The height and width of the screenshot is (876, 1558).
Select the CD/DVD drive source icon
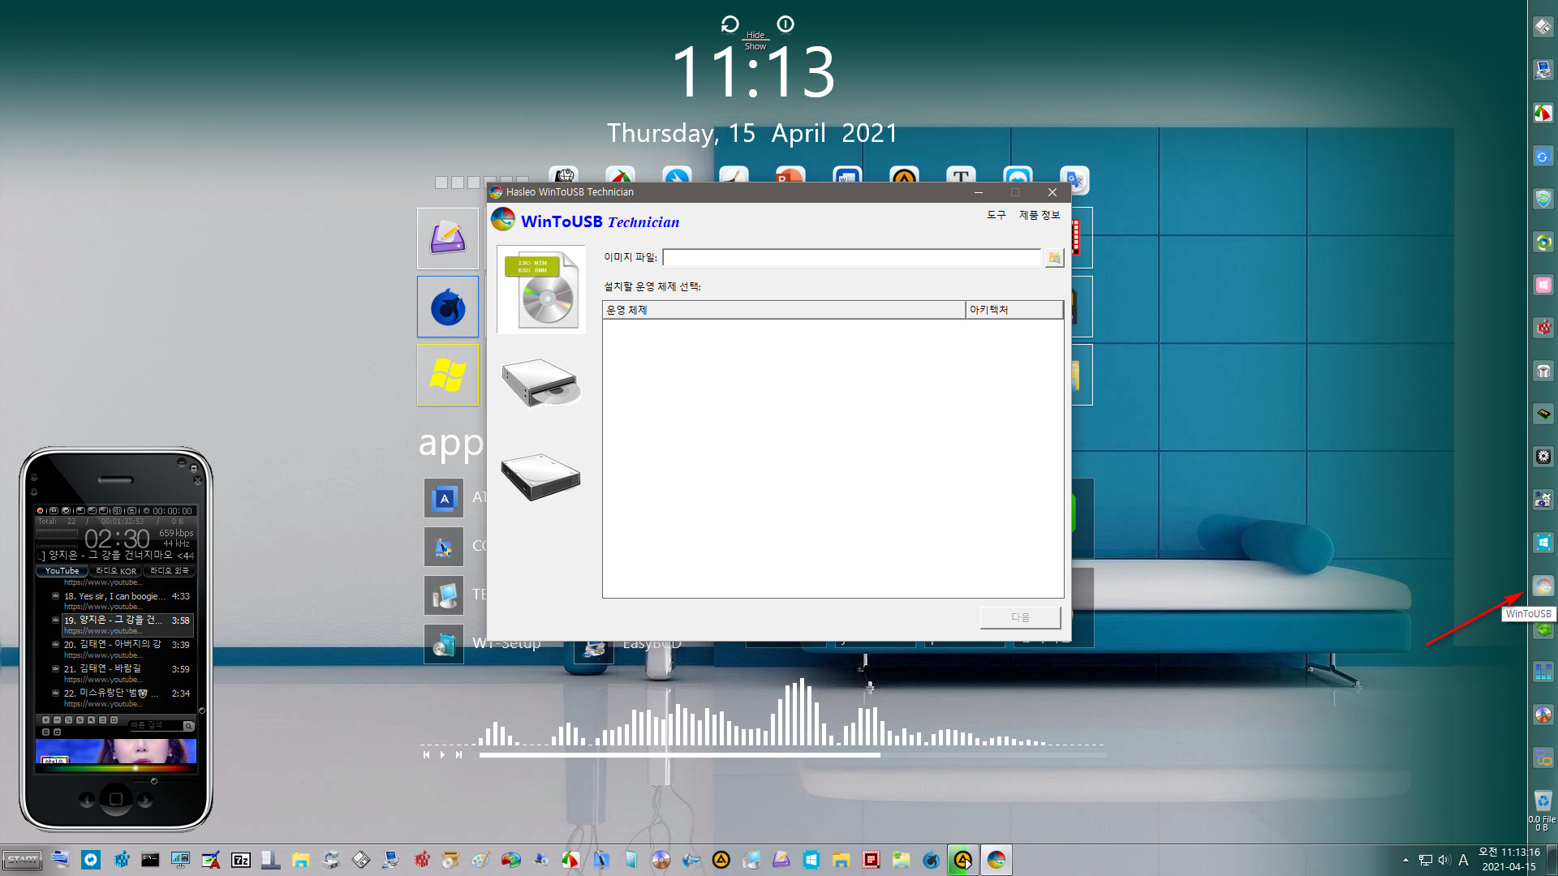[541, 382]
